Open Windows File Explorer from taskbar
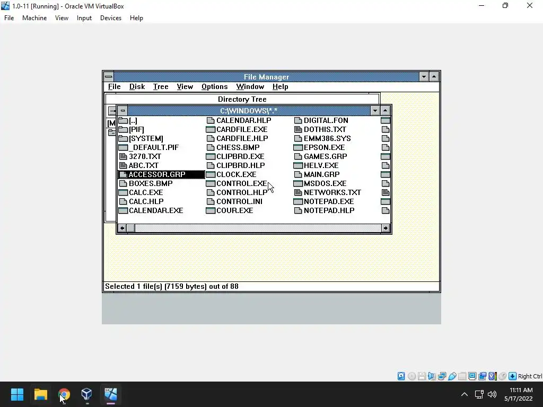 pos(40,394)
